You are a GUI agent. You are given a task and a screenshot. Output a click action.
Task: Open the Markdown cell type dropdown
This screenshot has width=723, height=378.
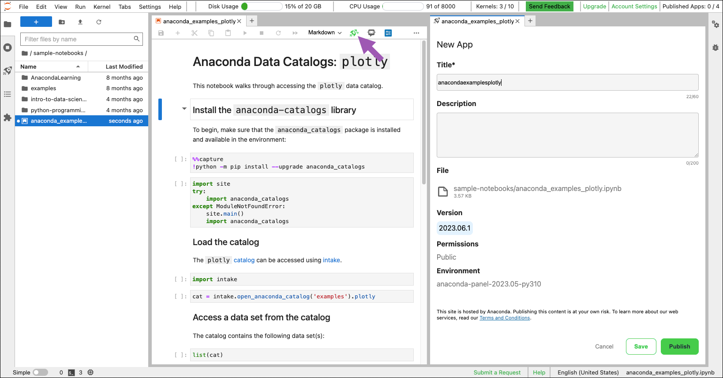(x=325, y=33)
